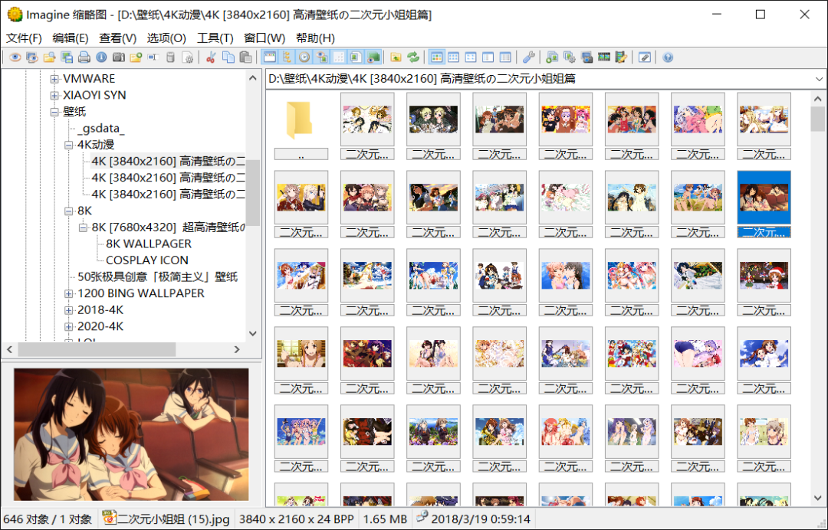The height and width of the screenshot is (530, 828).
Task: Collapse the 4K动漫 tree node
Action: pyautogui.click(x=69, y=145)
